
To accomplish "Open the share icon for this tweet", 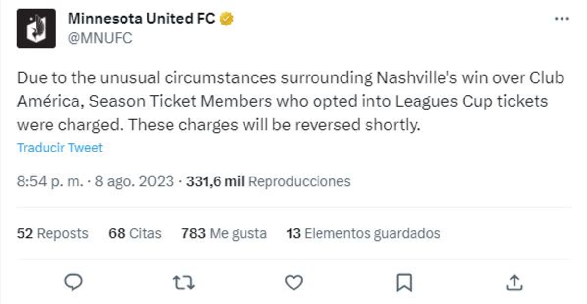I will tap(514, 282).
